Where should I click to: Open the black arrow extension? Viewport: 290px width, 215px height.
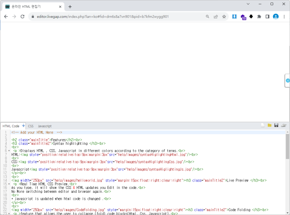pos(251,17)
